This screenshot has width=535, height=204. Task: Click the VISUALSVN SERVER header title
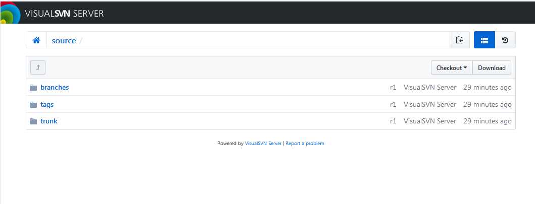[64, 14]
